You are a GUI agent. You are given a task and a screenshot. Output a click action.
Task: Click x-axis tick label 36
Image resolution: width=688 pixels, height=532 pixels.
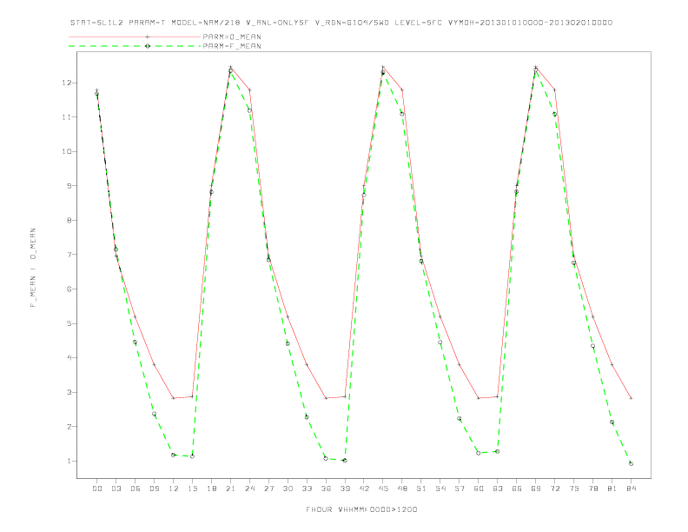click(326, 489)
